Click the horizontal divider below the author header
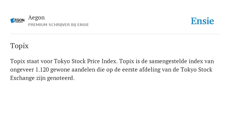The image size is (230, 115). click(115, 34)
